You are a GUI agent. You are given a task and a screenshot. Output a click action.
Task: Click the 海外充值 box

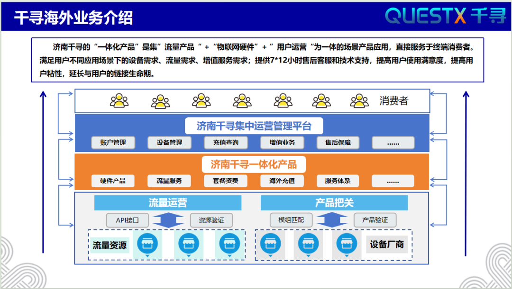tap(282, 181)
